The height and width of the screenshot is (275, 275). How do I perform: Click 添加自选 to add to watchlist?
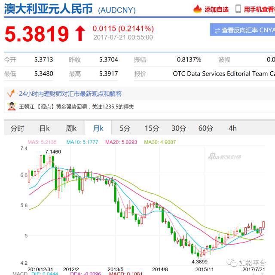pyautogui.click(x=217, y=9)
